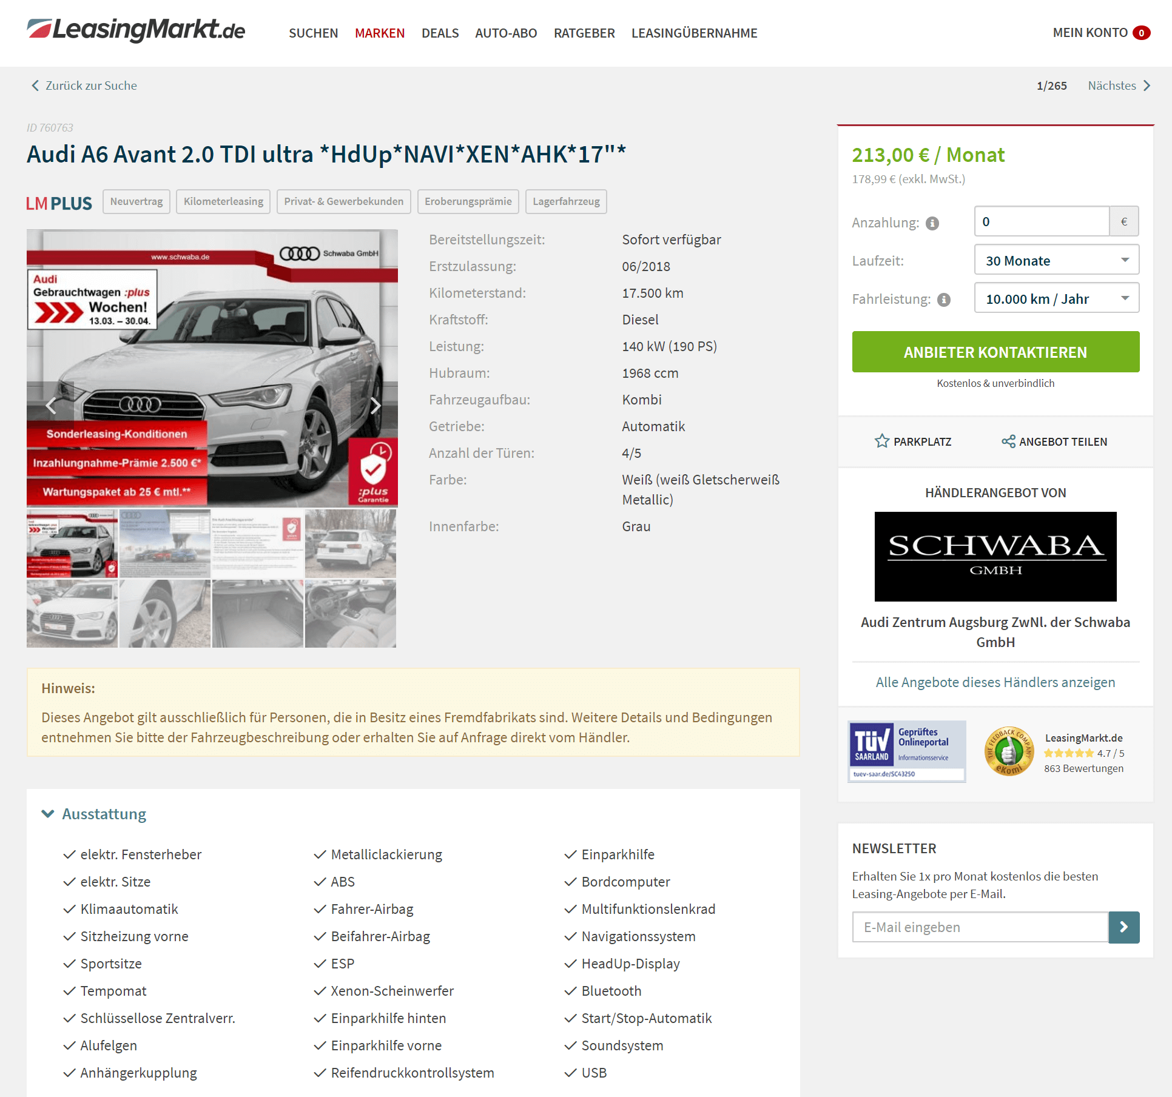The width and height of the screenshot is (1172, 1097).
Task: Select the front view car thumbnail
Action: (72, 614)
